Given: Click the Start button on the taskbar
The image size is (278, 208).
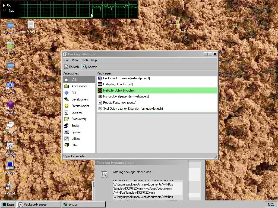Looking at the screenshot, I should tap(8, 204).
